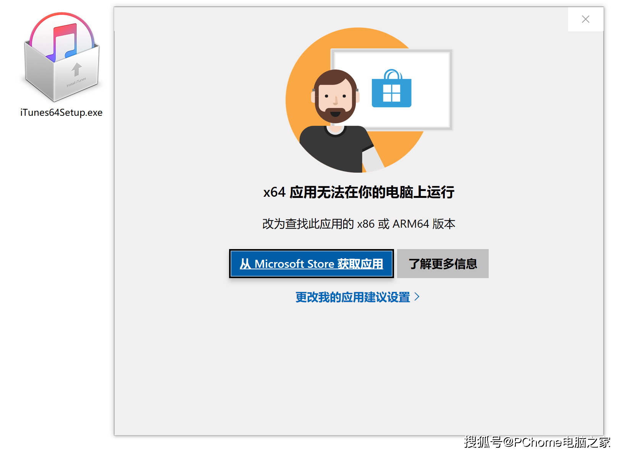625x455 pixels.
Task: Click the heading x64 应用无法在你的电脑上运行
Action: (x=359, y=192)
